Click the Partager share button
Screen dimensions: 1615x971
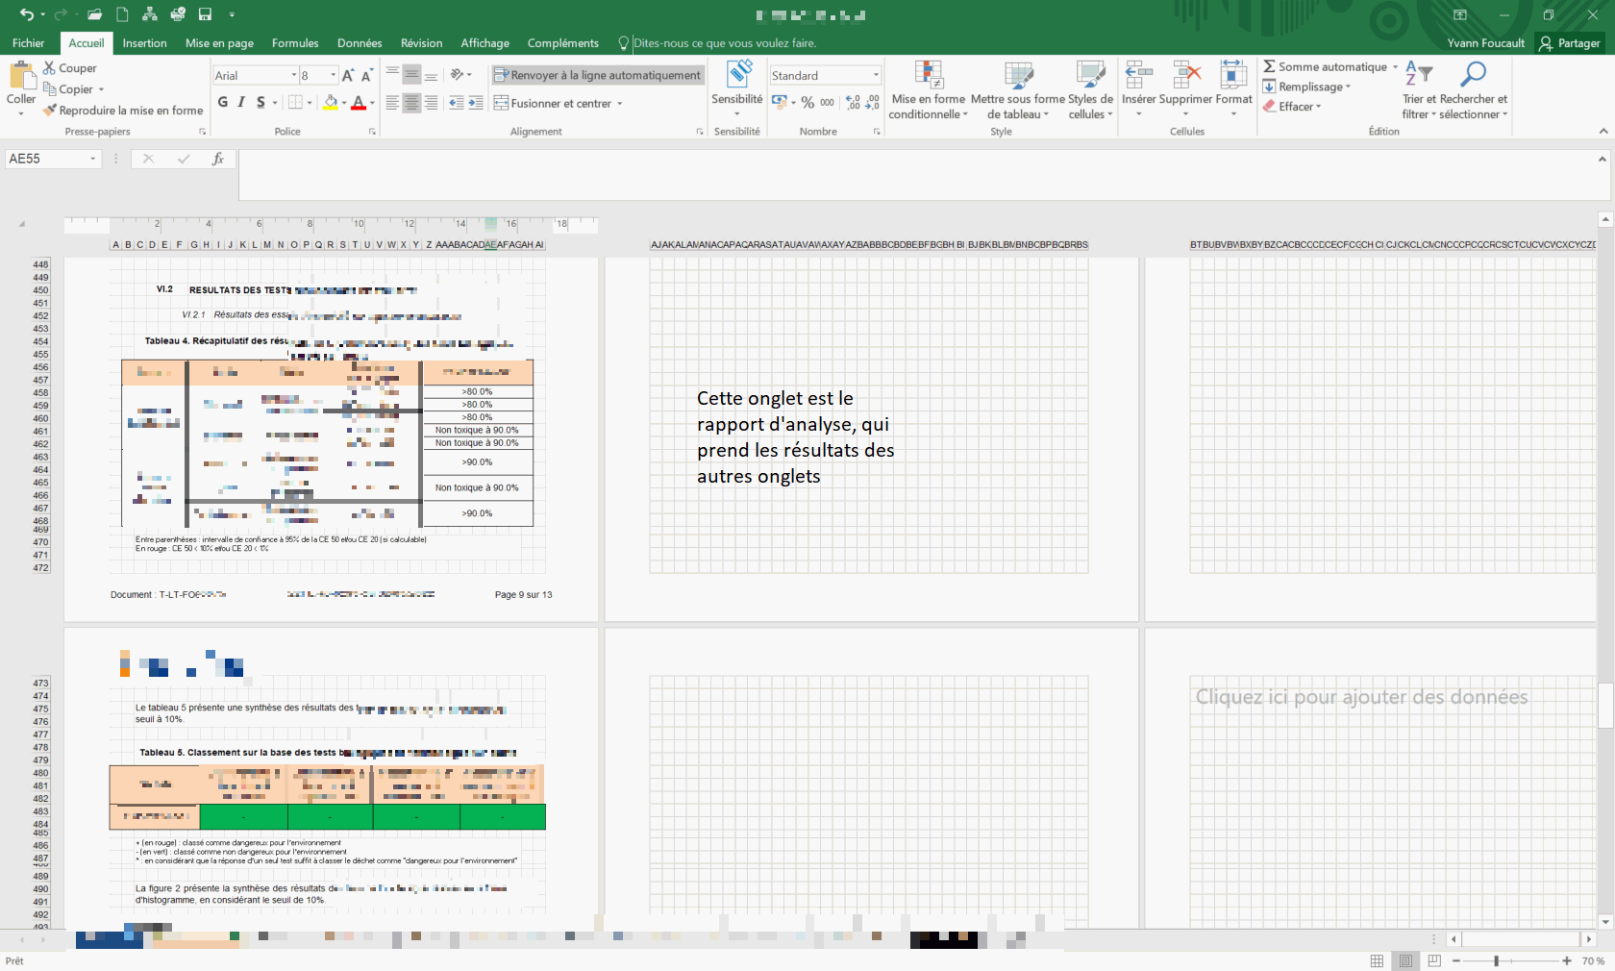(x=1570, y=43)
